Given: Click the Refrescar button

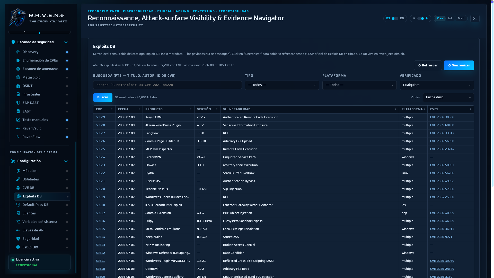Looking at the screenshot, I should (428, 65).
